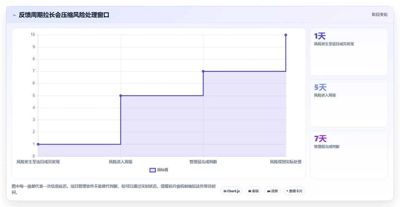Screen dimensions: 400x207
Task: Click the chart title 反馈周期拉长会压缩风险处理窗口
Action: coord(64,15)
